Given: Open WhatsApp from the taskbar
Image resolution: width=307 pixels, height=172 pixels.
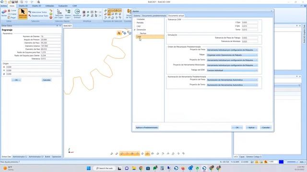Looking at the screenshot, I should pyautogui.click(x=197, y=168).
